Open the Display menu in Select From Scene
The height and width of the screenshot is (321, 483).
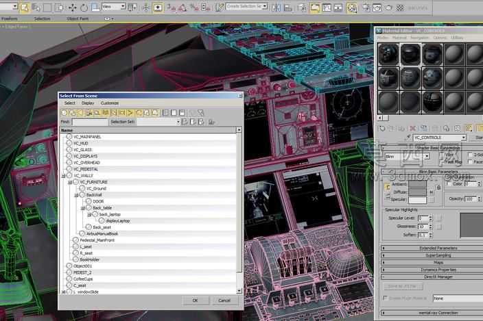88,103
